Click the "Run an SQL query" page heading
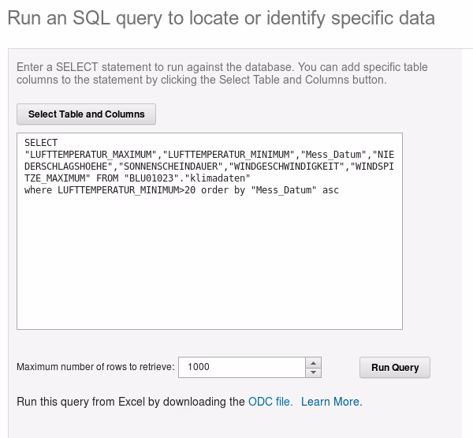 [x=221, y=18]
